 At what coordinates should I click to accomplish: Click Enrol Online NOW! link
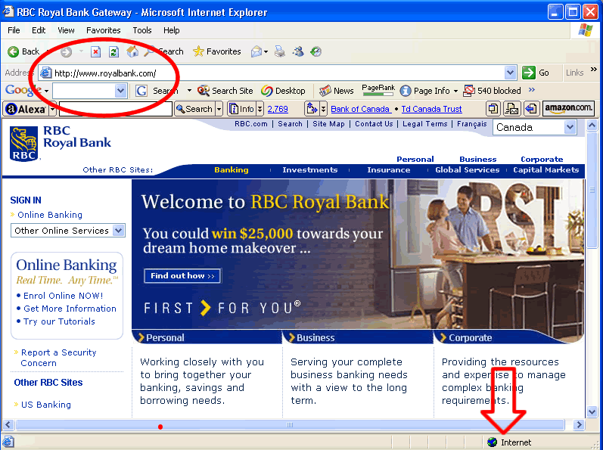(63, 296)
